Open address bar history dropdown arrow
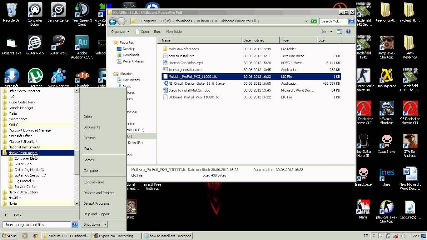Image resolution: width=427 pixels, height=240 pixels. point(306,21)
